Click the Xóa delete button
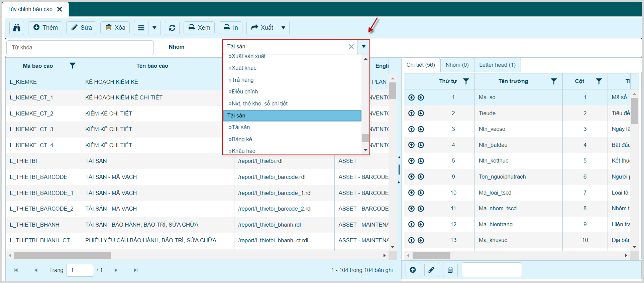Image resolution: width=644 pixels, height=283 pixels. point(115,28)
